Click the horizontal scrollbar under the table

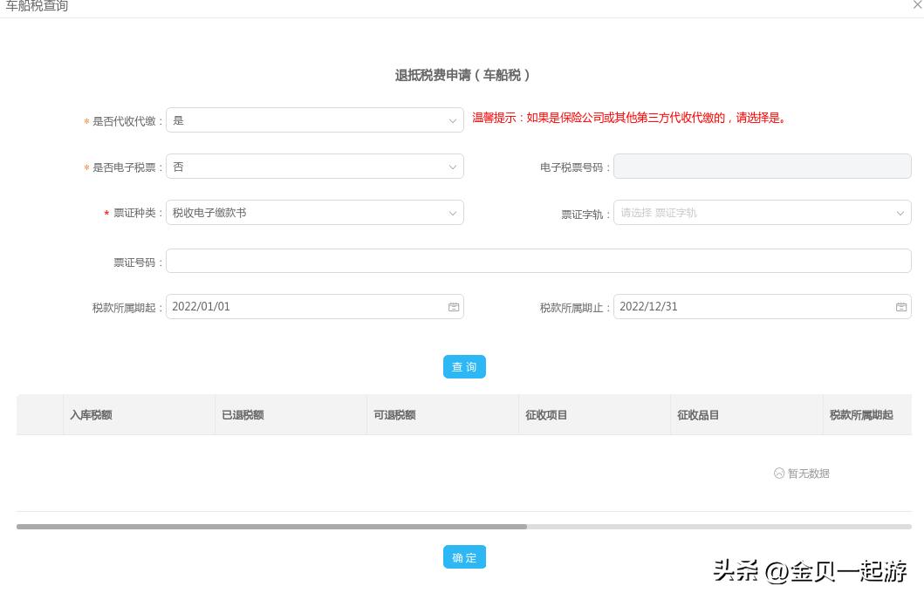(271, 527)
